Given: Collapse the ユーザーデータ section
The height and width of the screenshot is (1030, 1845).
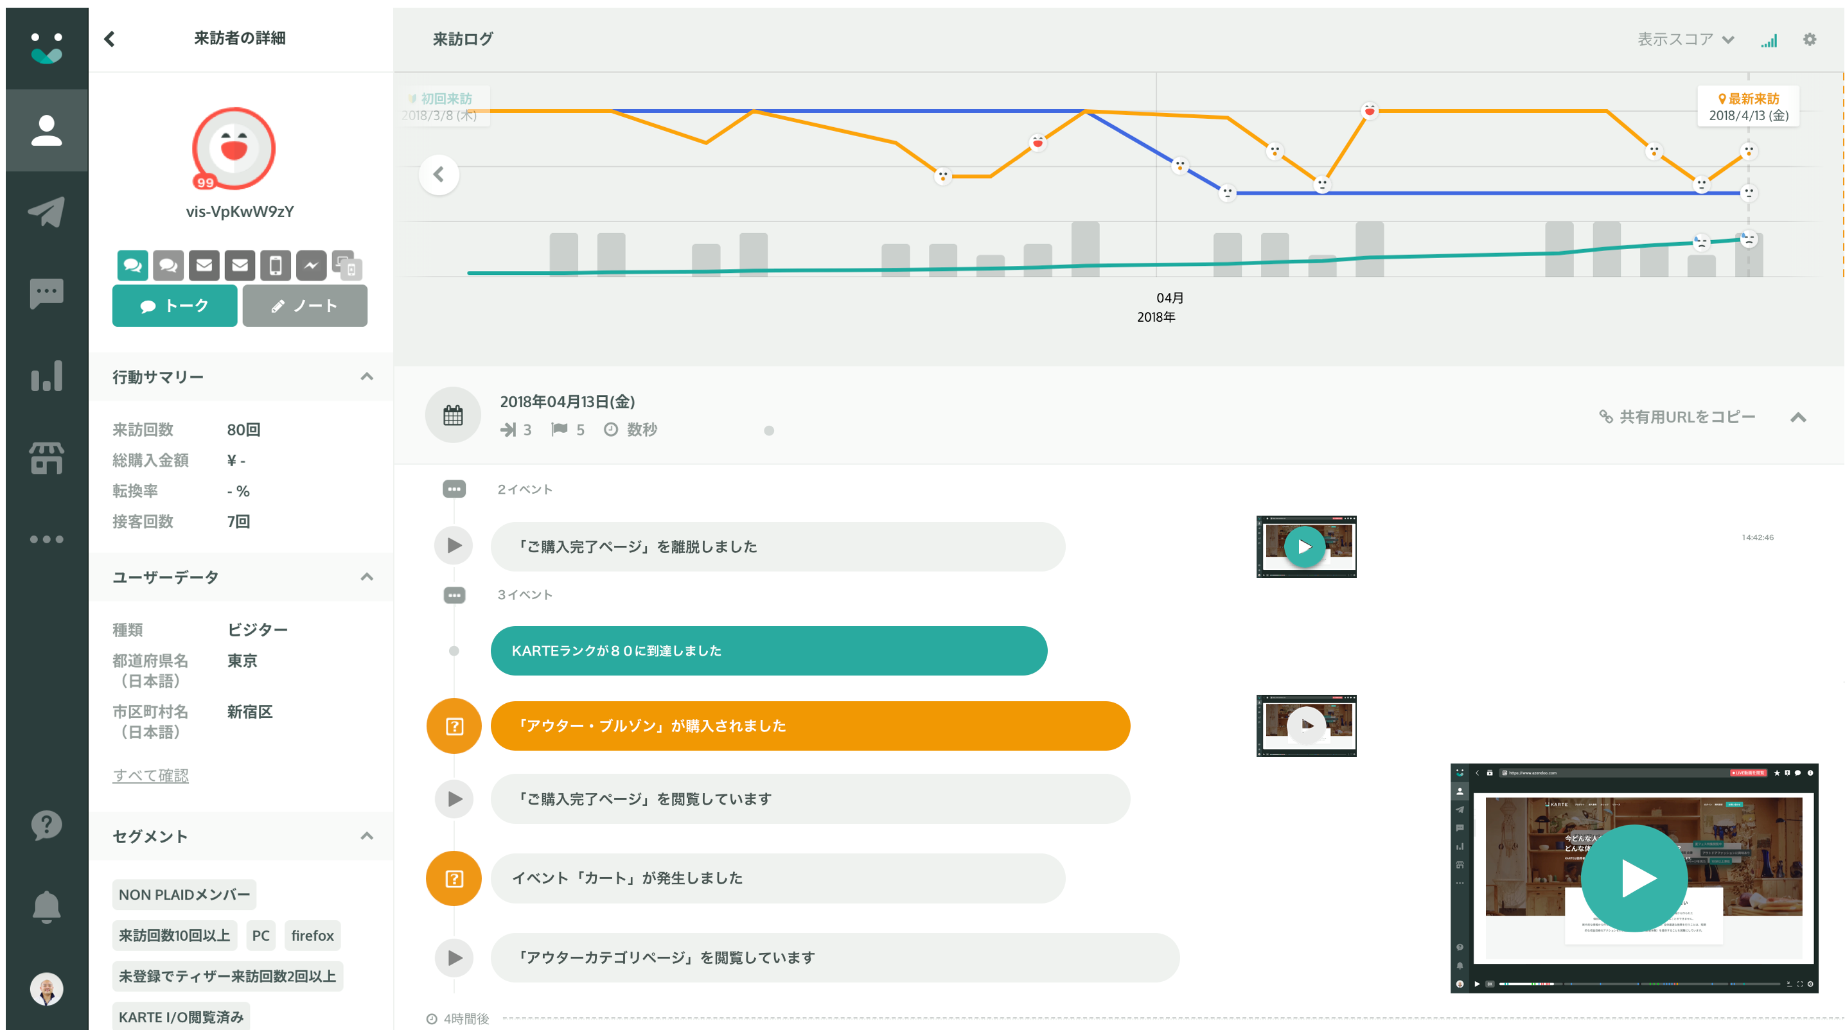Looking at the screenshot, I should tap(367, 577).
